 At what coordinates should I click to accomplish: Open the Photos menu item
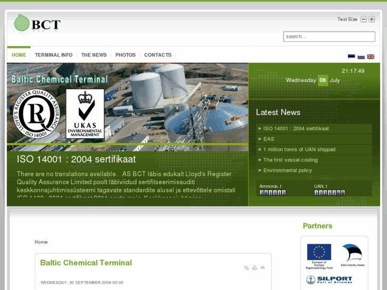(126, 55)
